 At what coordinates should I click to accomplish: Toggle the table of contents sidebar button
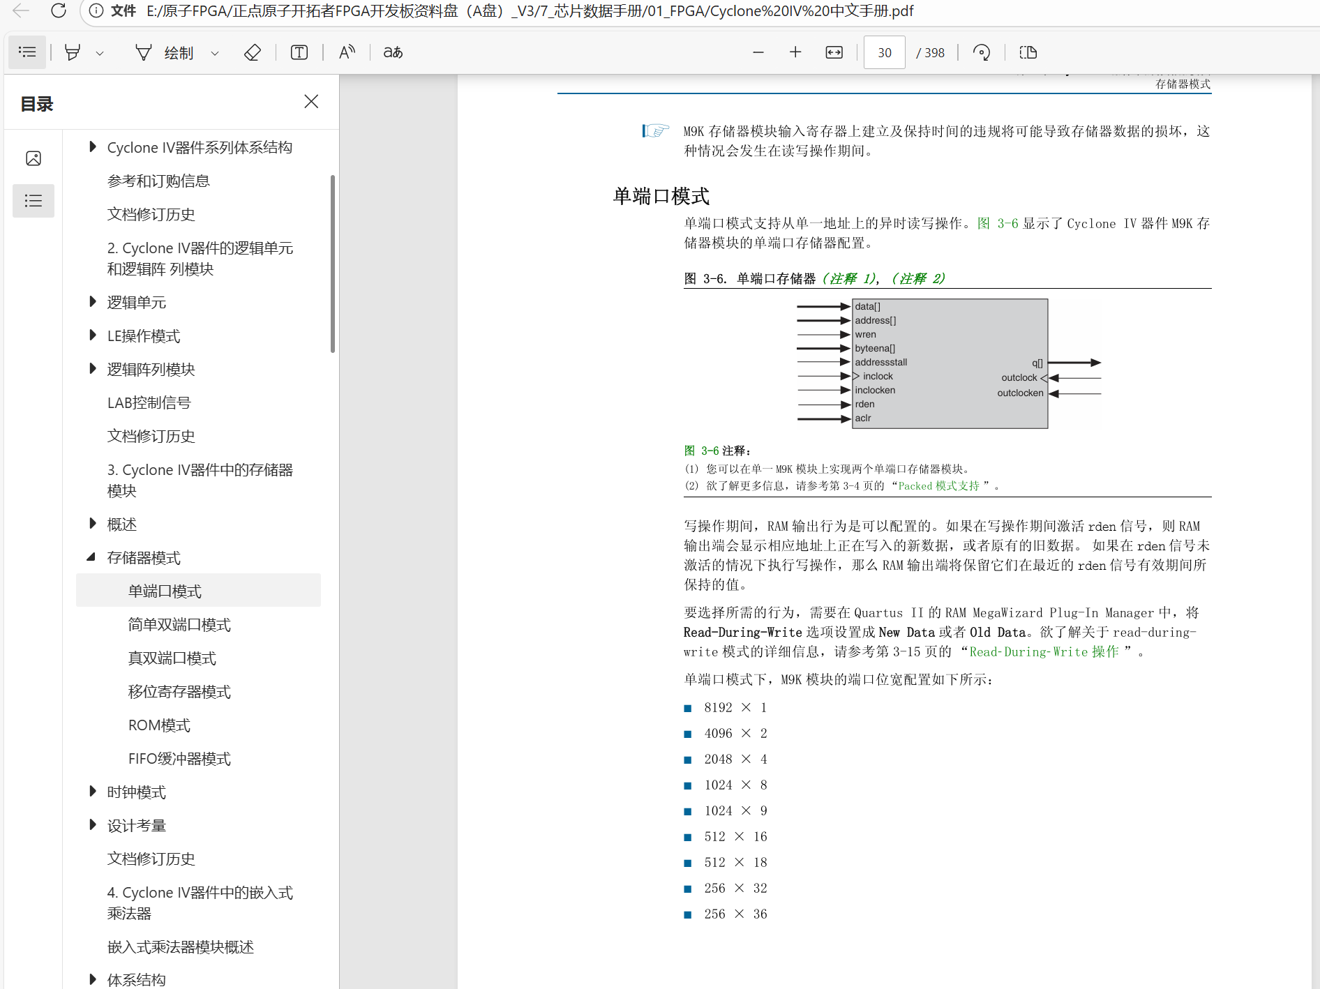tap(27, 52)
